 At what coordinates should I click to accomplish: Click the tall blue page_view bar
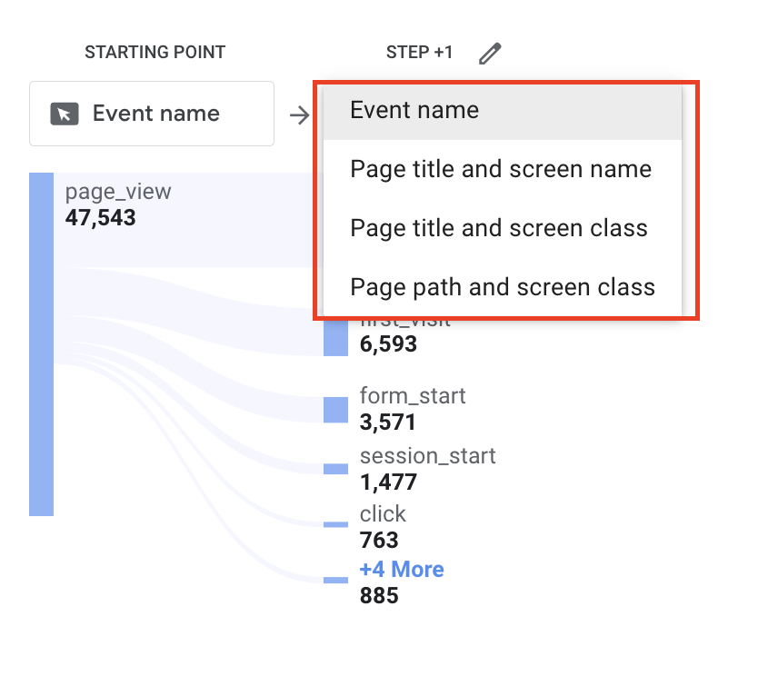click(41, 343)
